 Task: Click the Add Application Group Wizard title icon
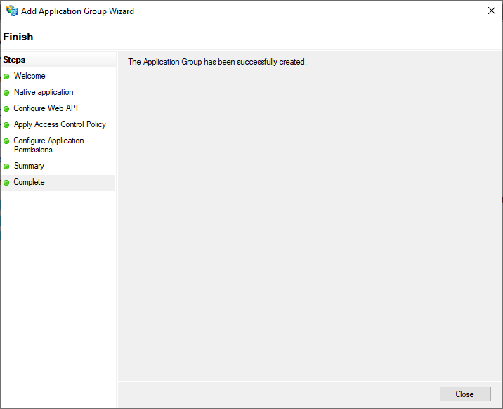click(12, 11)
